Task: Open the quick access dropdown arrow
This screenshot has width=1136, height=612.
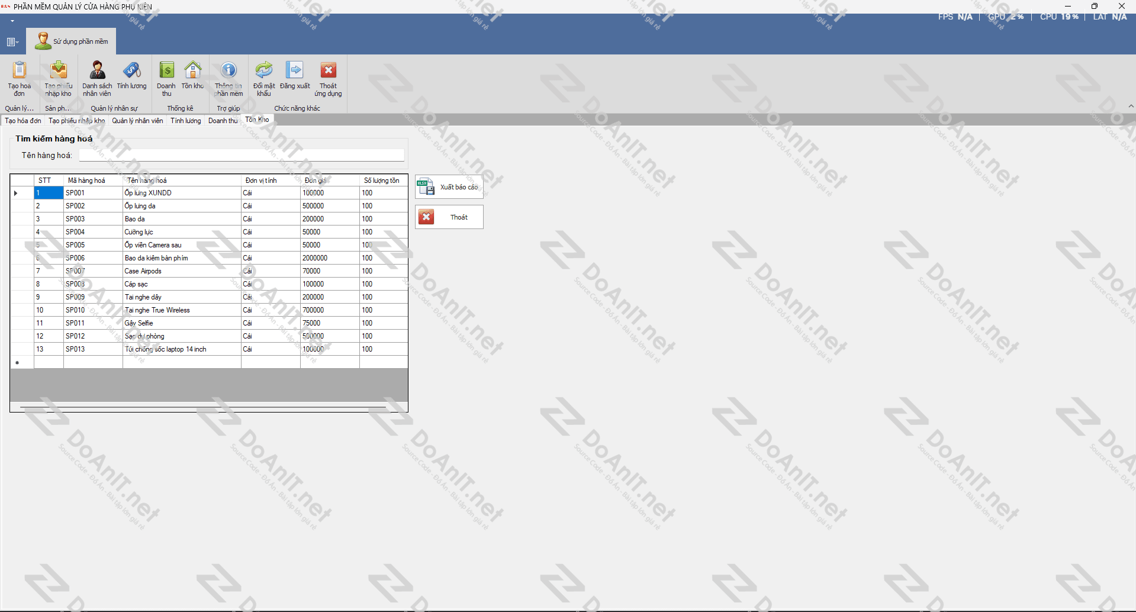Action: 12,21
